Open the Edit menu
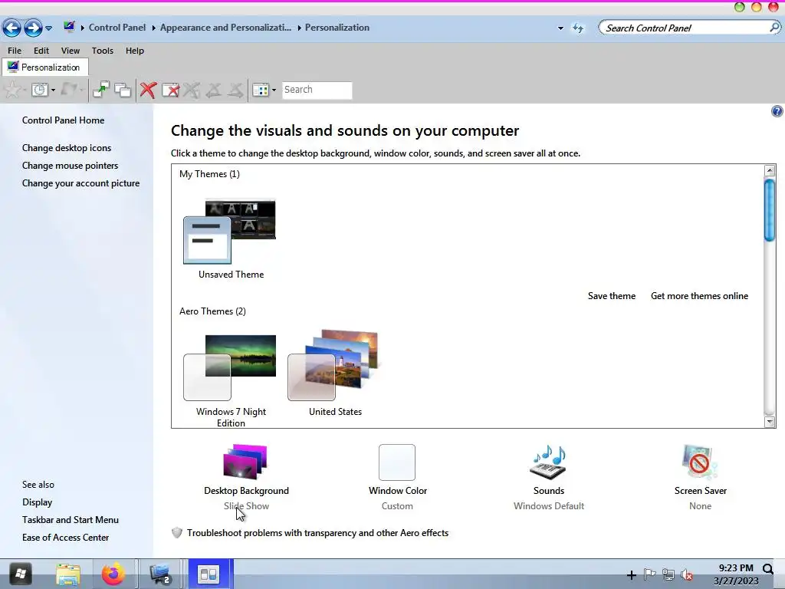Screen dimensions: 785x589 click(41, 51)
